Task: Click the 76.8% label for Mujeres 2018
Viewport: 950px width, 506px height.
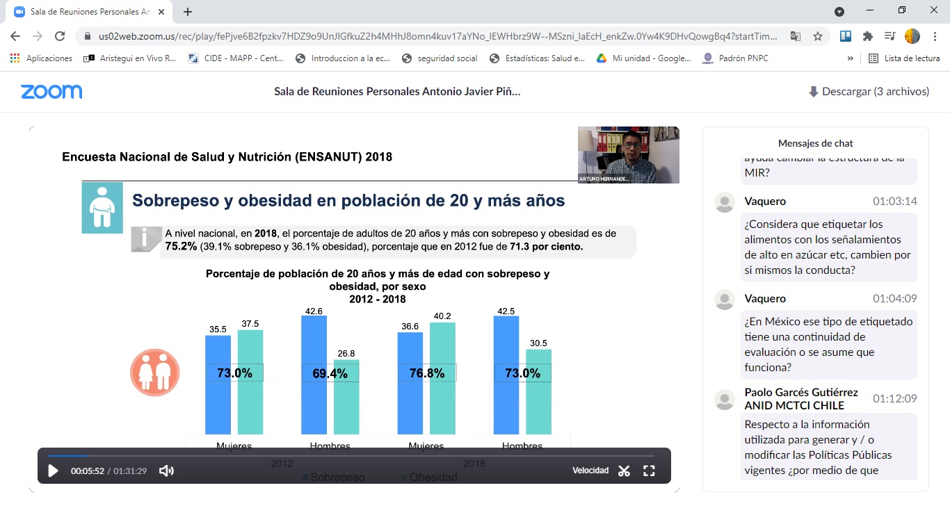Action: click(x=427, y=373)
